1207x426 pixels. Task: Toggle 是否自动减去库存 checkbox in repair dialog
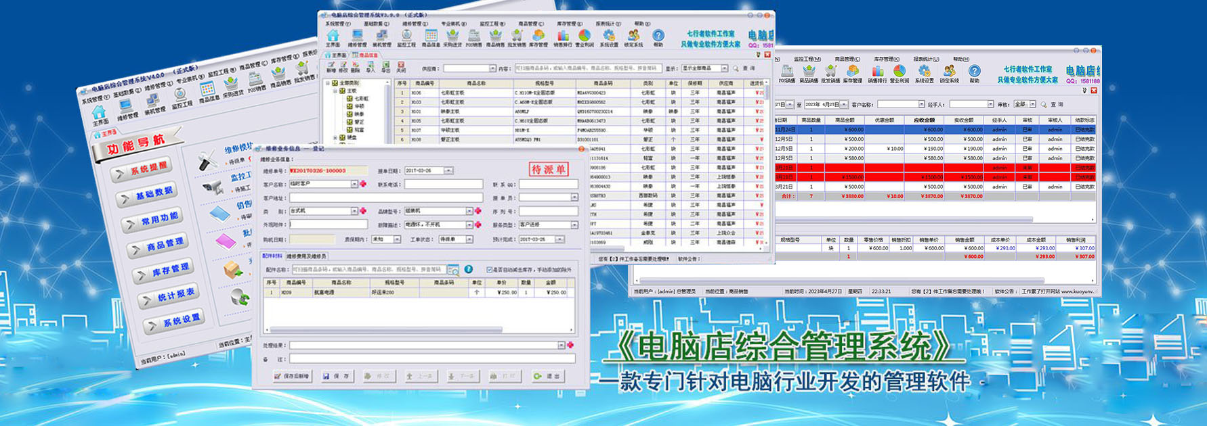[489, 270]
